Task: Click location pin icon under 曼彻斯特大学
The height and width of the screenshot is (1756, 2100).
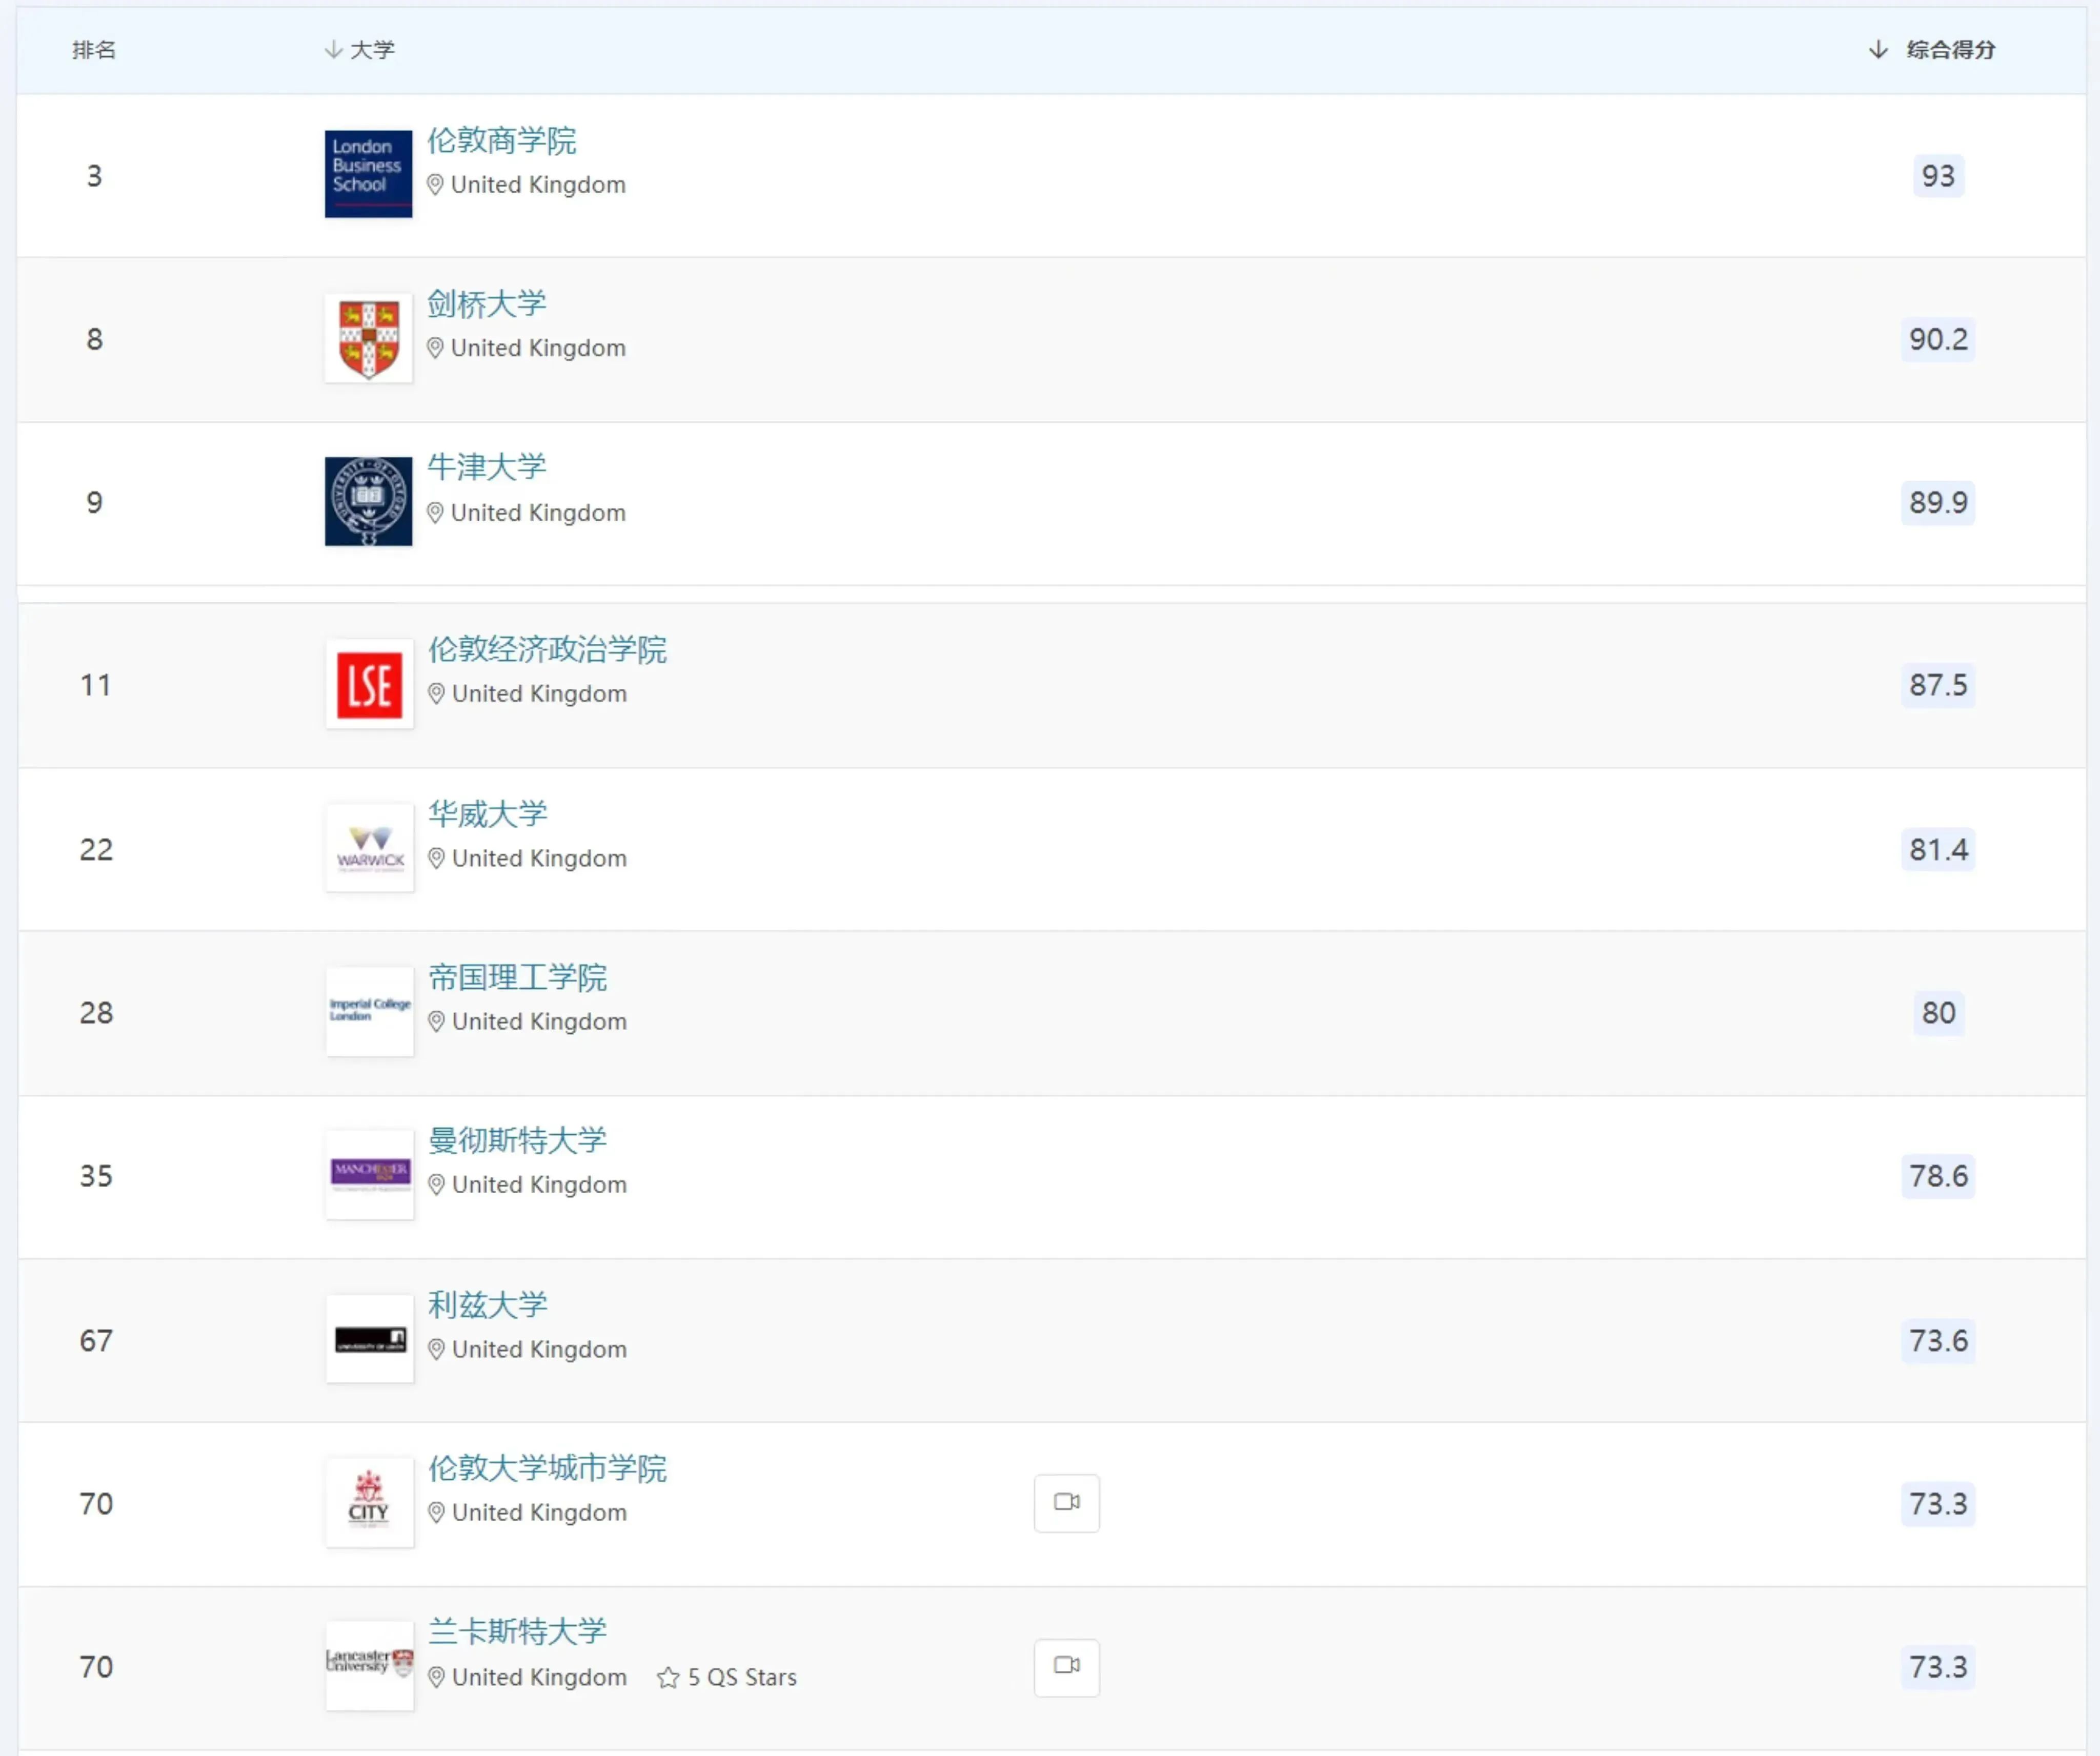Action: tap(436, 1185)
